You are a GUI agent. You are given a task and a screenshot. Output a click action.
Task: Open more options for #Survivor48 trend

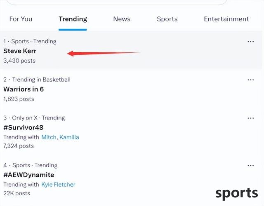250,118
